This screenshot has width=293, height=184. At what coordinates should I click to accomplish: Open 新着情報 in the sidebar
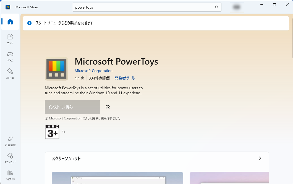[x=10, y=141]
